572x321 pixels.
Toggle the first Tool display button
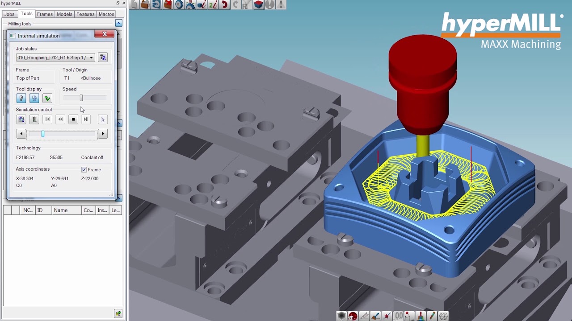[21, 98]
